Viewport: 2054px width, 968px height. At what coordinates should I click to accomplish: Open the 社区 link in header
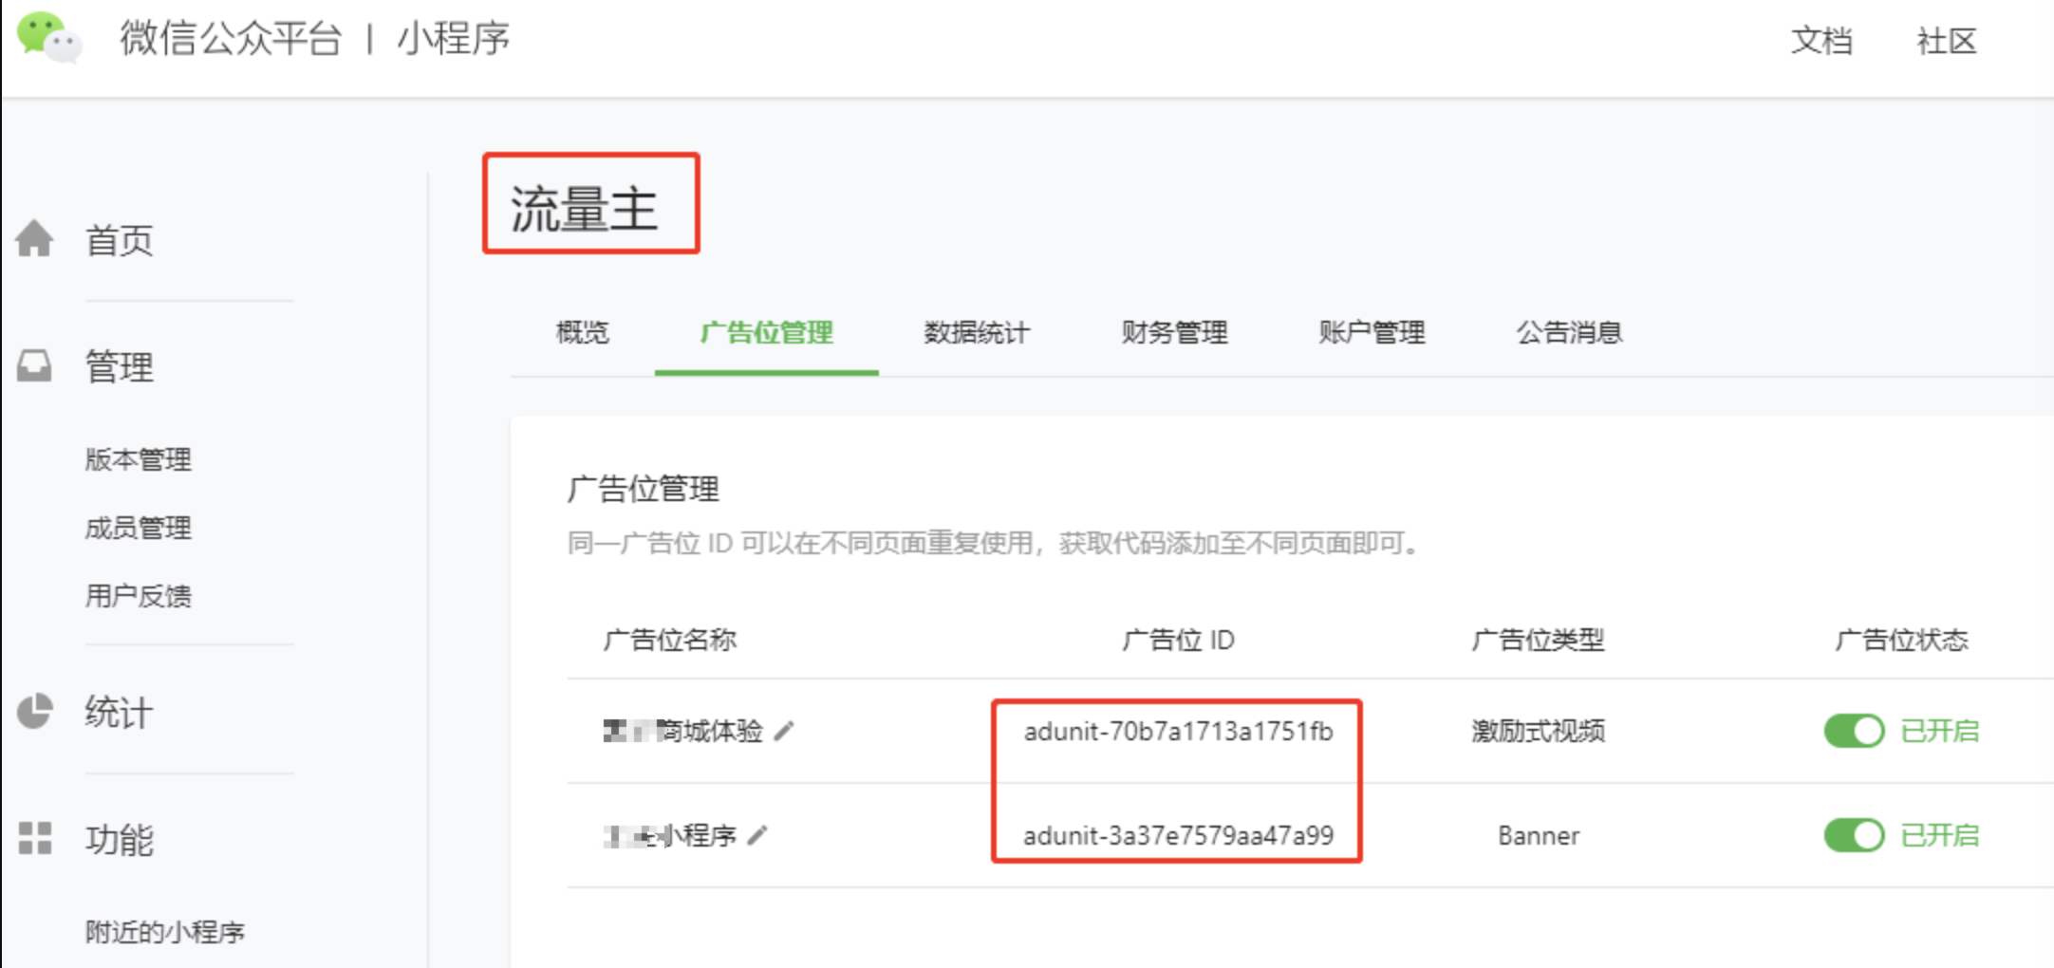coord(1947,41)
